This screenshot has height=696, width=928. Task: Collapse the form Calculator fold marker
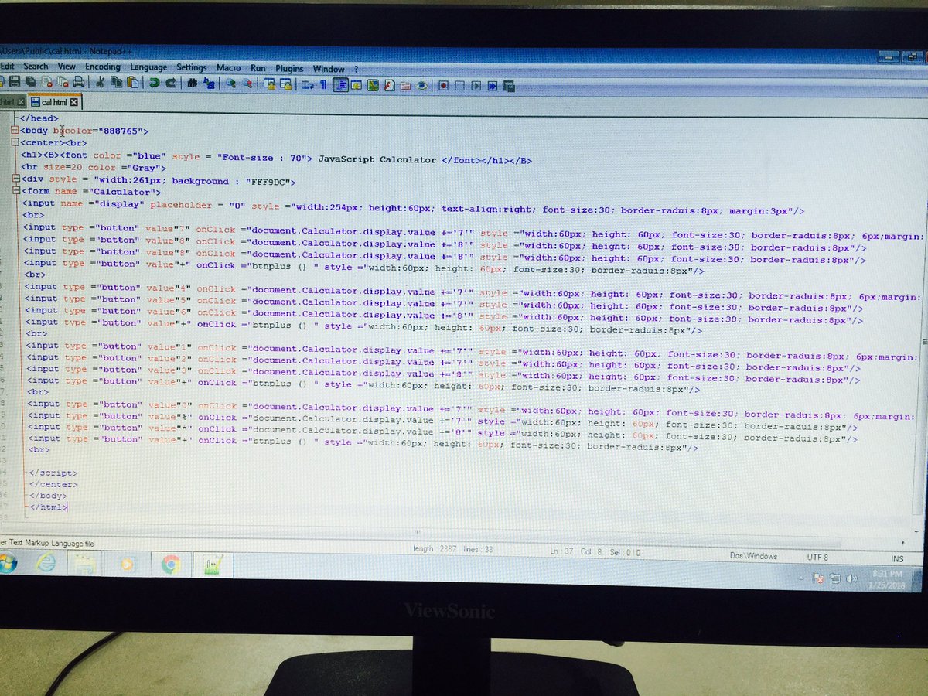(x=15, y=191)
